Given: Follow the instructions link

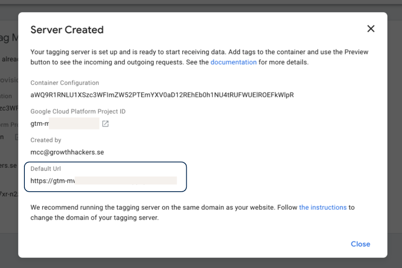Looking at the screenshot, I should 323,207.
